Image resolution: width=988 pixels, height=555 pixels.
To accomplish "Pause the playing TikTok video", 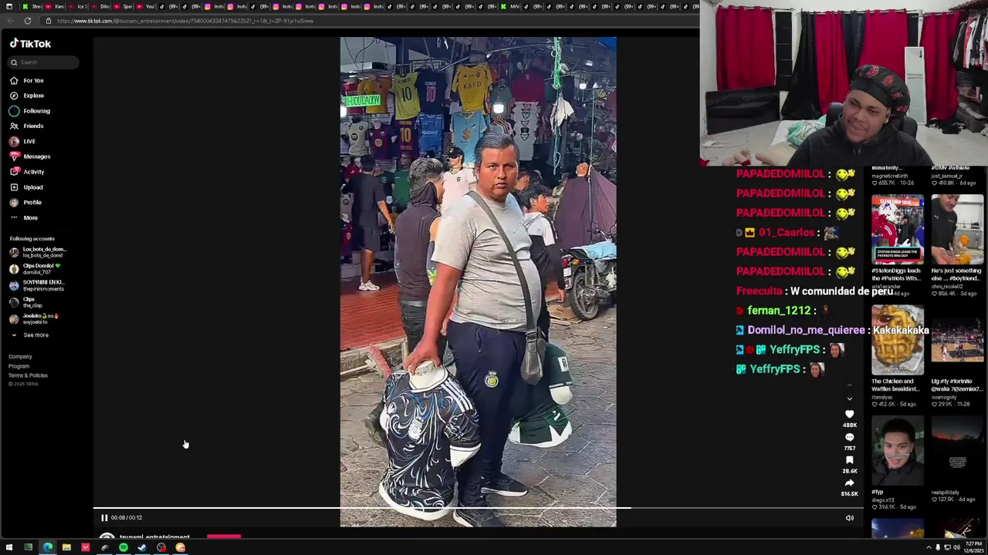I will pos(104,518).
